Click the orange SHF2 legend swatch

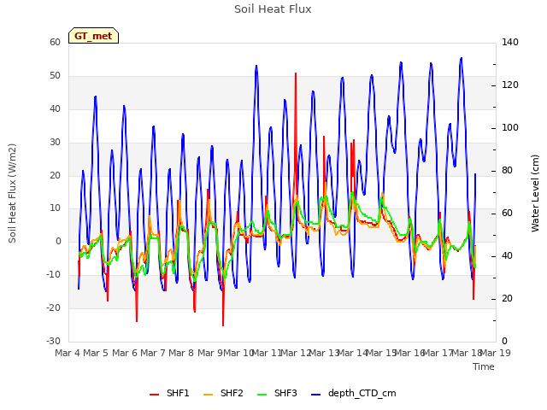coord(208,395)
